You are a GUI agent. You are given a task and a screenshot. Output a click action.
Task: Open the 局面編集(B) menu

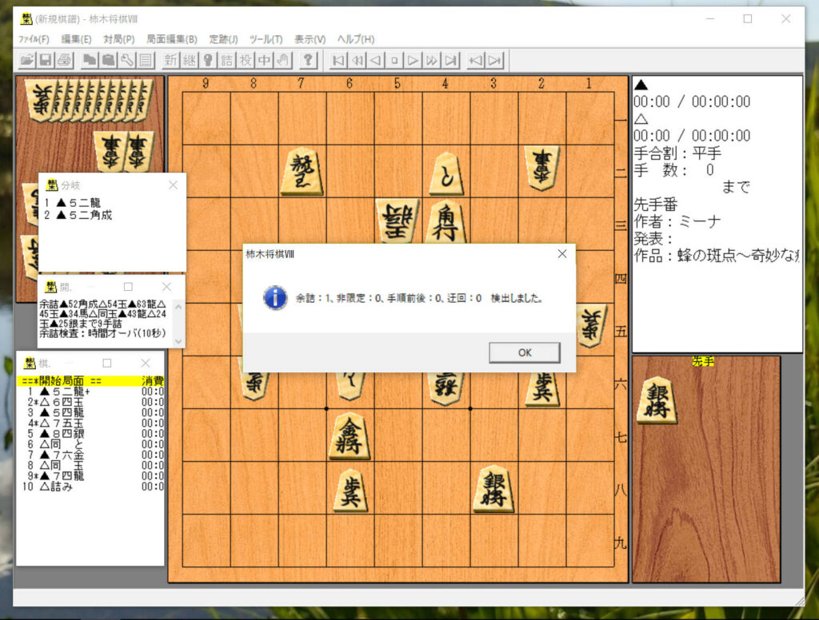click(x=171, y=39)
